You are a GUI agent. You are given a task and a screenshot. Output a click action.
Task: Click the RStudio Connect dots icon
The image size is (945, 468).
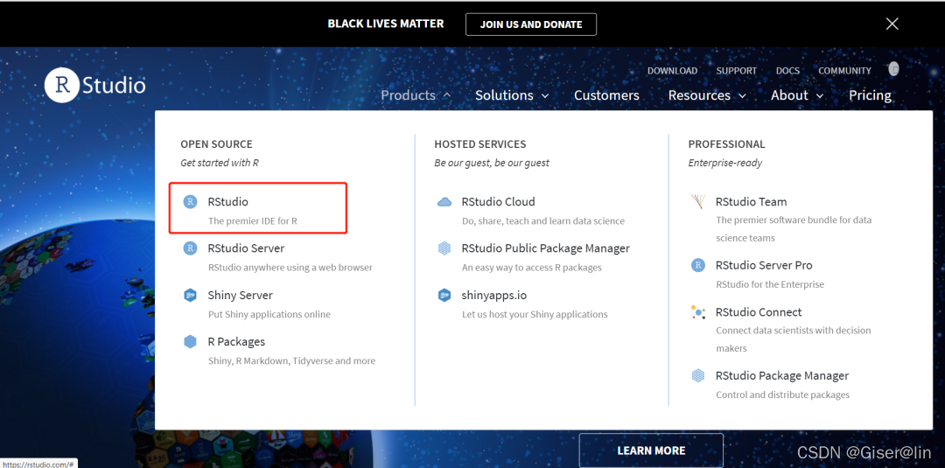698,312
